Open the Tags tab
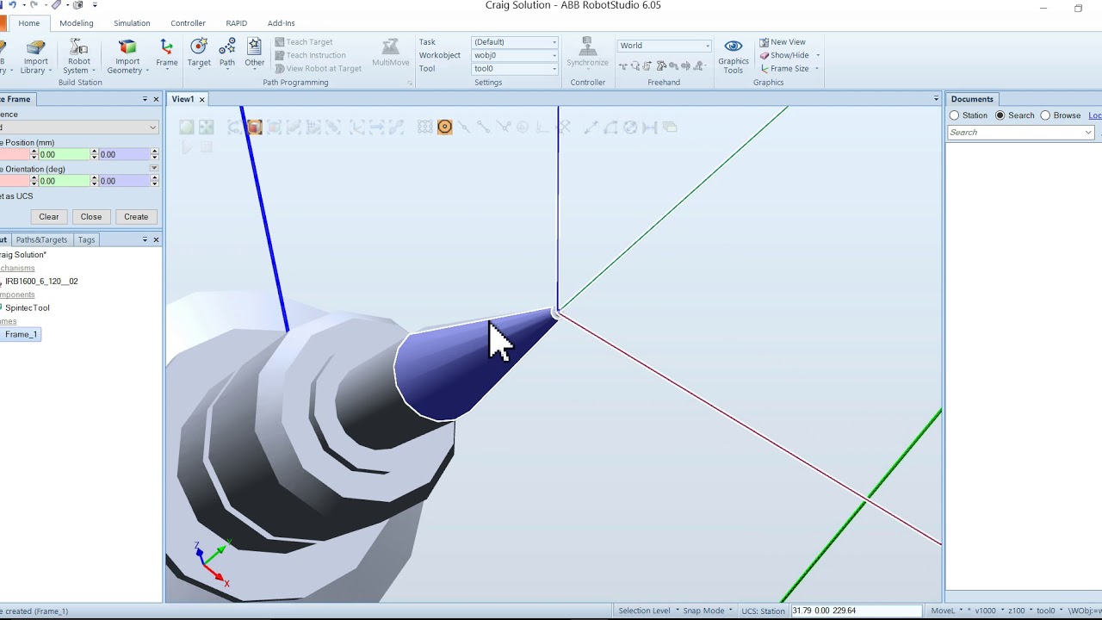 [86, 239]
